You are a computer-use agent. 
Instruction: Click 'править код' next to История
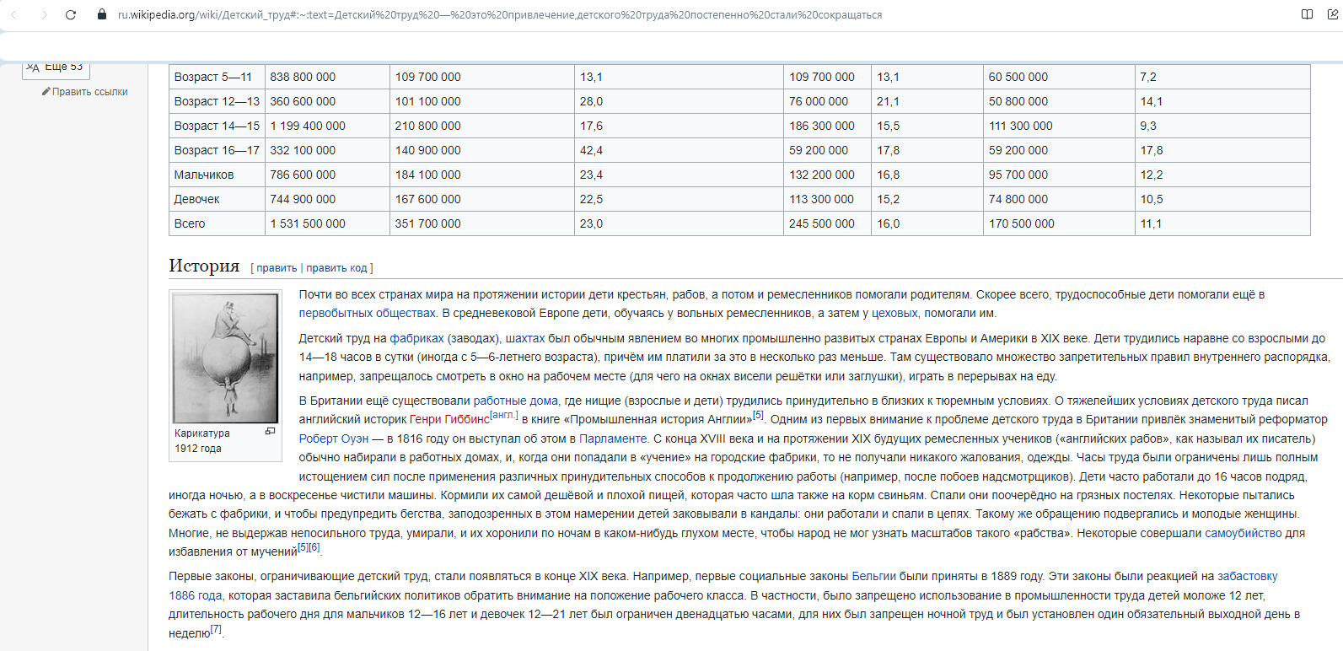click(336, 268)
